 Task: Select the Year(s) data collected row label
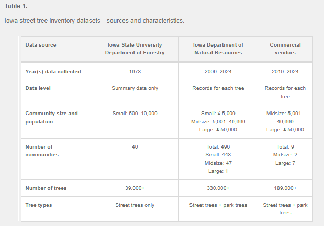coord(53,71)
